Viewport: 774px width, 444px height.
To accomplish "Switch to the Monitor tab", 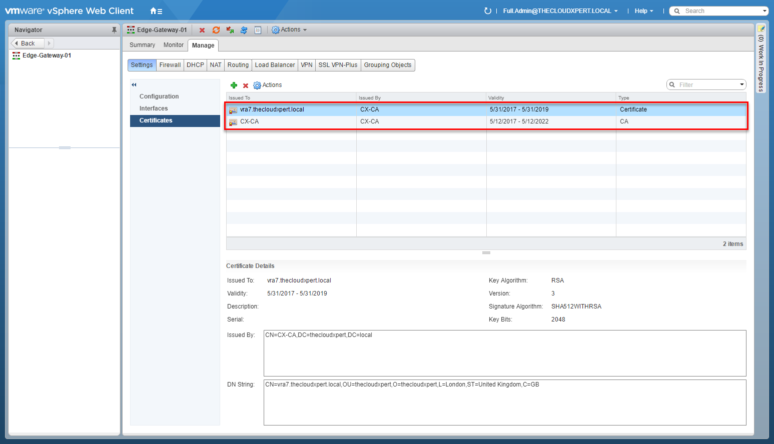I will [173, 45].
